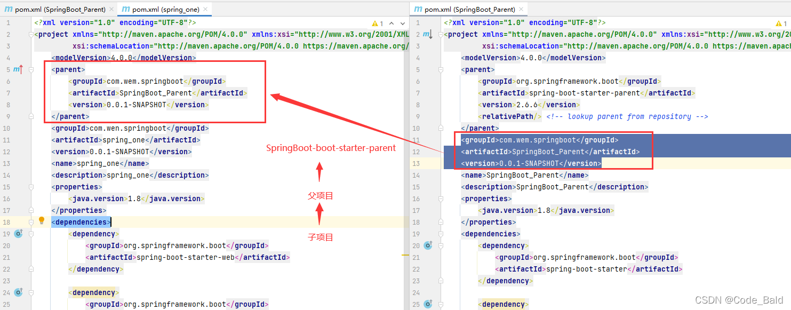Click 'com.wen.springboot' on left line 10

(128, 128)
